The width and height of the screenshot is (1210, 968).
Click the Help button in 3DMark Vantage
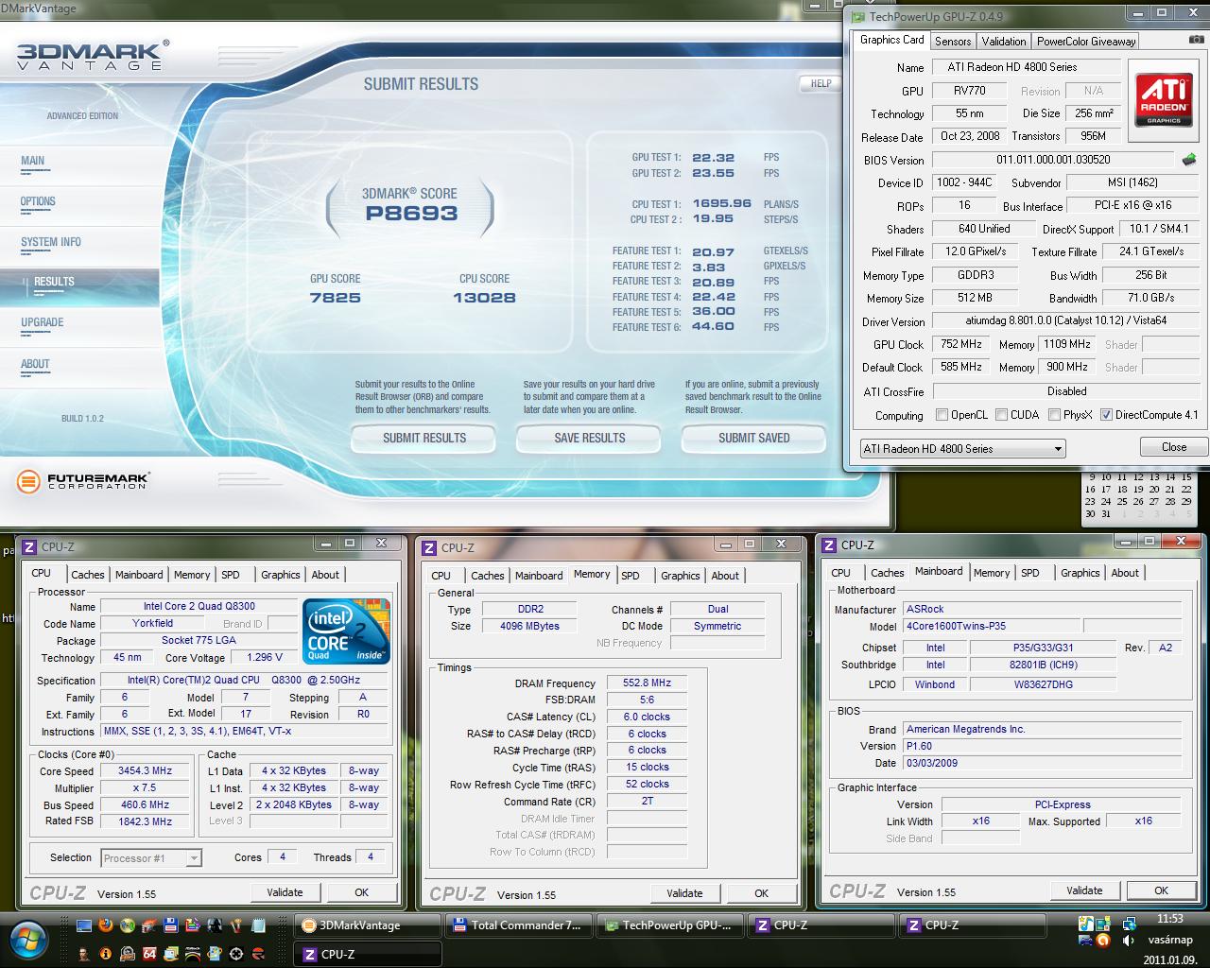(x=821, y=83)
